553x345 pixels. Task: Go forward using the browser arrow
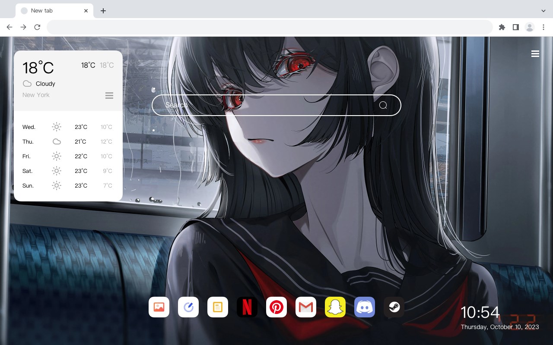(23, 27)
